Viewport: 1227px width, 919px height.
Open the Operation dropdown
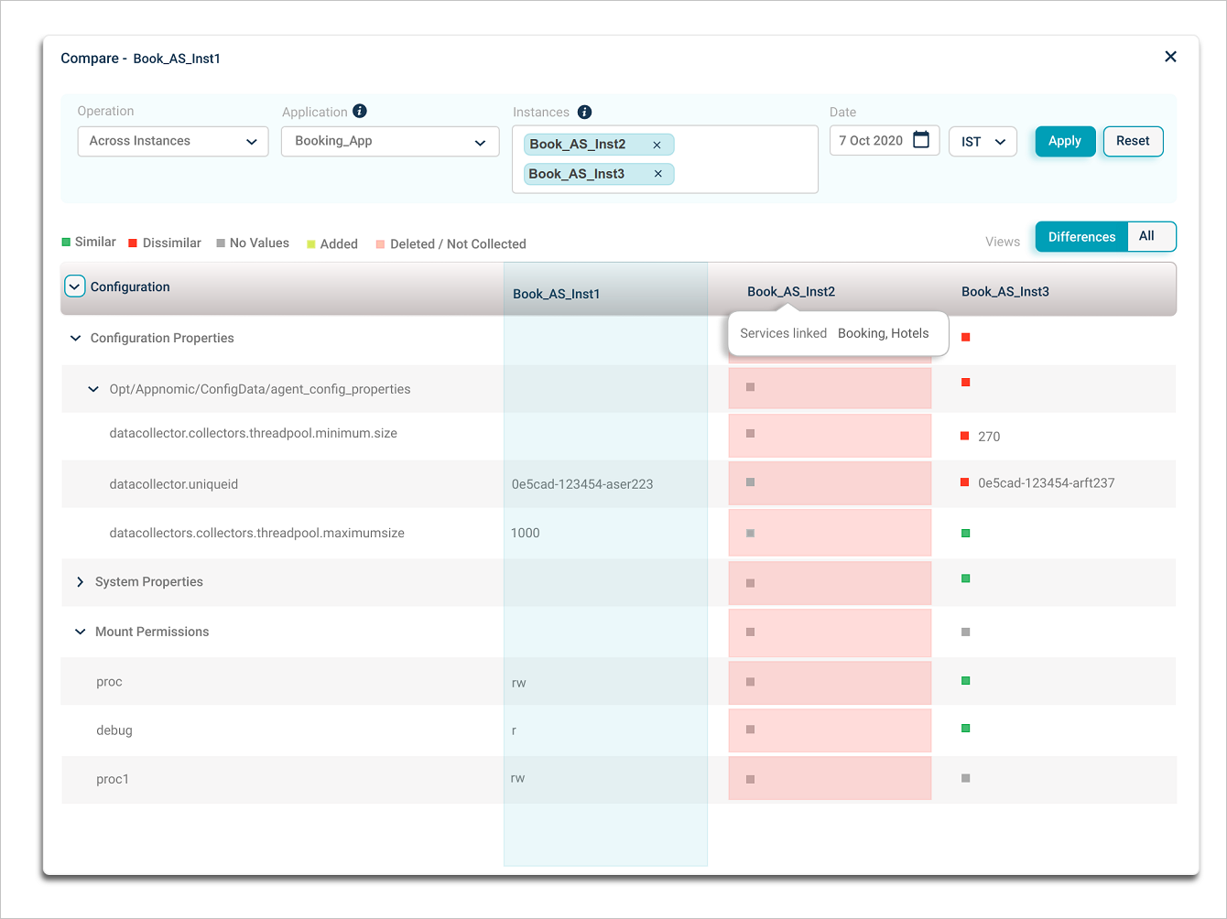(x=173, y=141)
